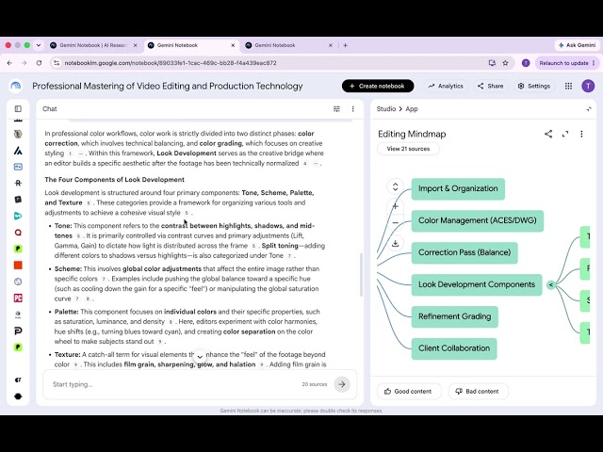The height and width of the screenshot is (452, 603).
Task: Go to Studio in breadcrumb
Action: 386,109
